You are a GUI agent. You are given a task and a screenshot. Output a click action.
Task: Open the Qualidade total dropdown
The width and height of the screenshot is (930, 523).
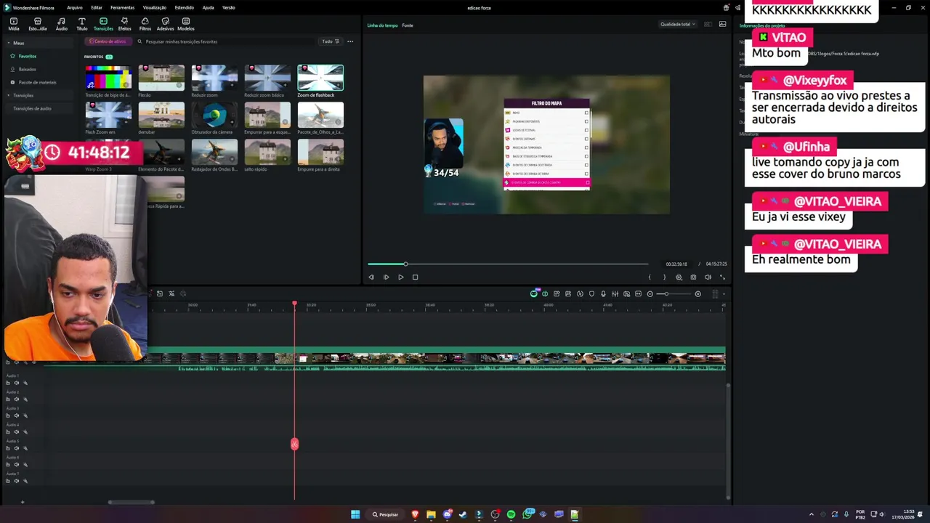point(678,24)
